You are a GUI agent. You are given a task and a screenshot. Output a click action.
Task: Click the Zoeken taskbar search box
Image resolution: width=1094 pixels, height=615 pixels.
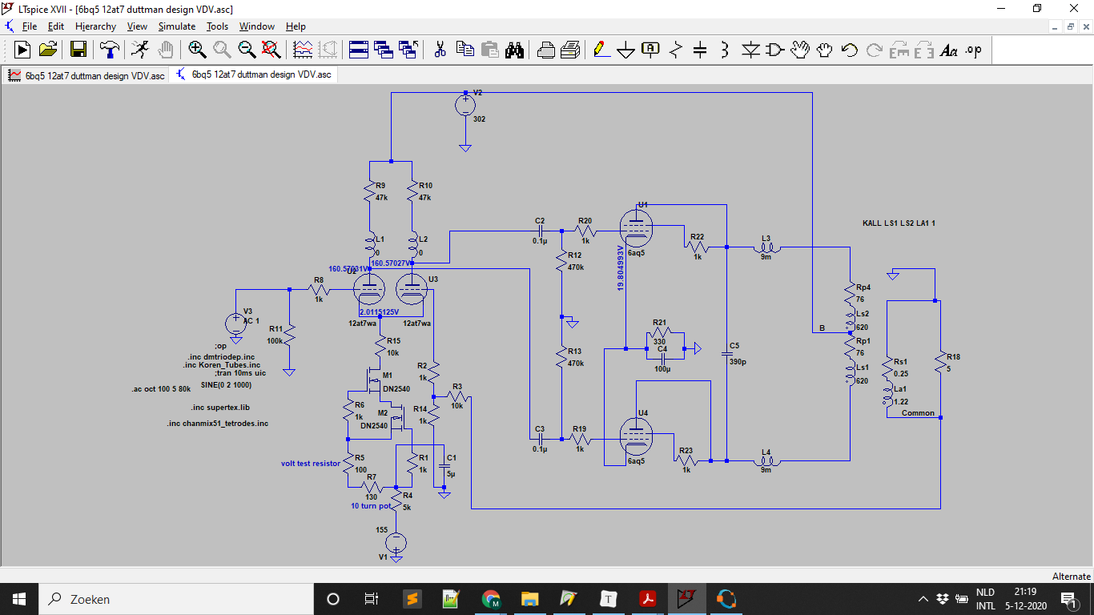[x=175, y=599]
